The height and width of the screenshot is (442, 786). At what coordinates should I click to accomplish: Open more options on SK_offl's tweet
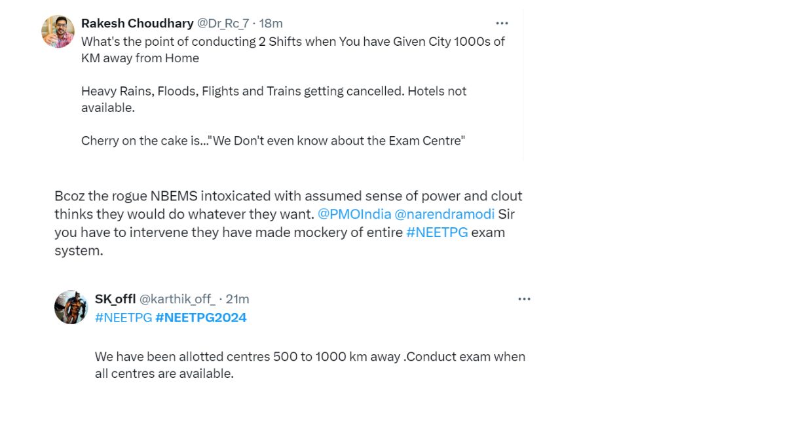point(524,299)
